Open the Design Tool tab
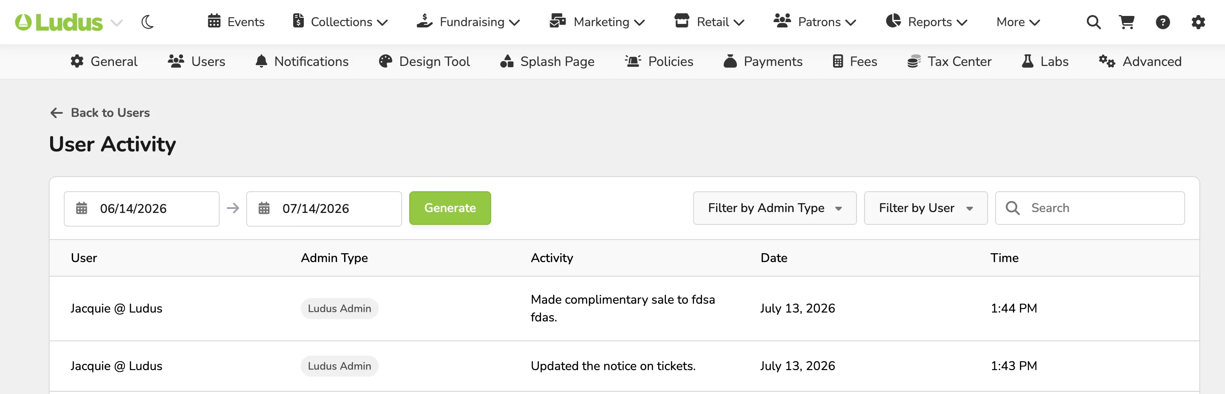Viewport: 1225px width, 394px height. click(424, 61)
